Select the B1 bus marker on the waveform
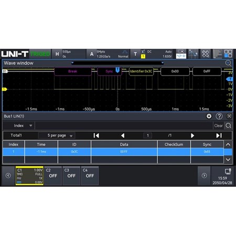Viewport: 236px width, 236px height. tap(5, 71)
